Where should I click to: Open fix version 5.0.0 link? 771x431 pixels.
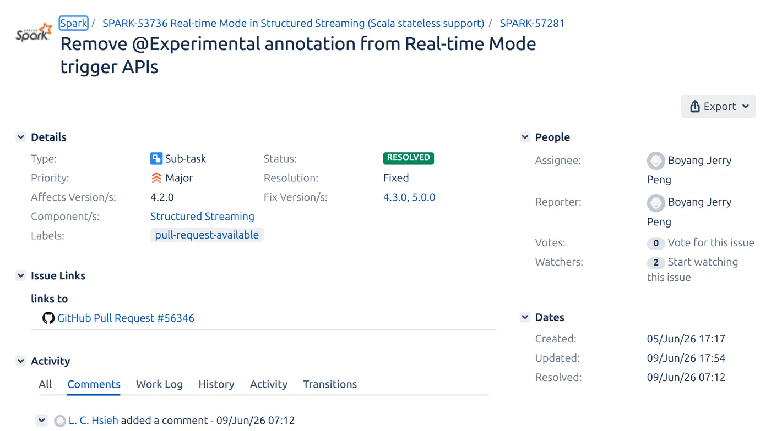[424, 197]
